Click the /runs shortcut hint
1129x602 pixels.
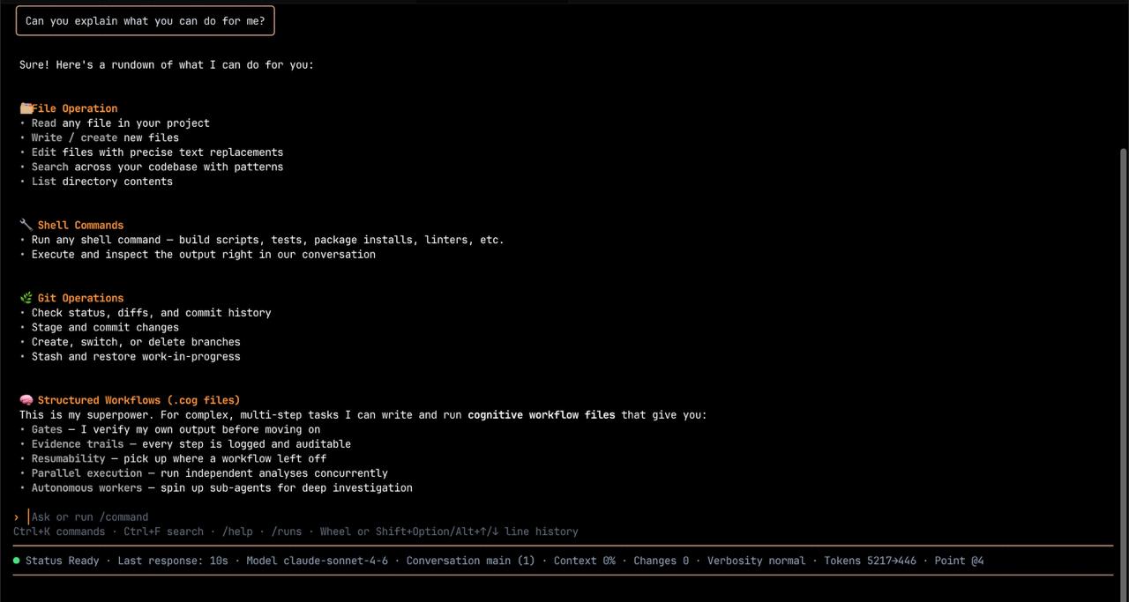(287, 531)
